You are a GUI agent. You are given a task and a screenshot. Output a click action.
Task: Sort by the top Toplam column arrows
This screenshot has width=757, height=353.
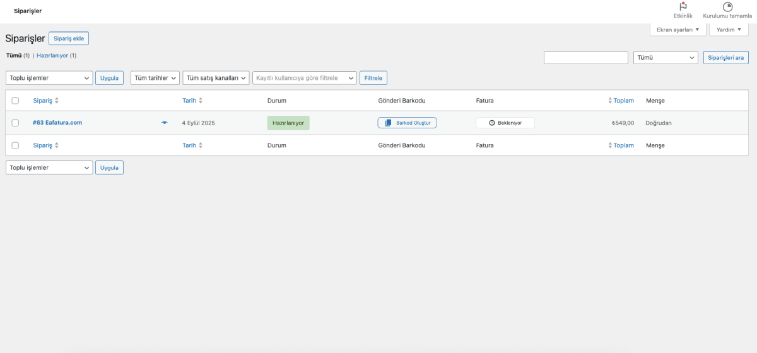pyautogui.click(x=610, y=101)
